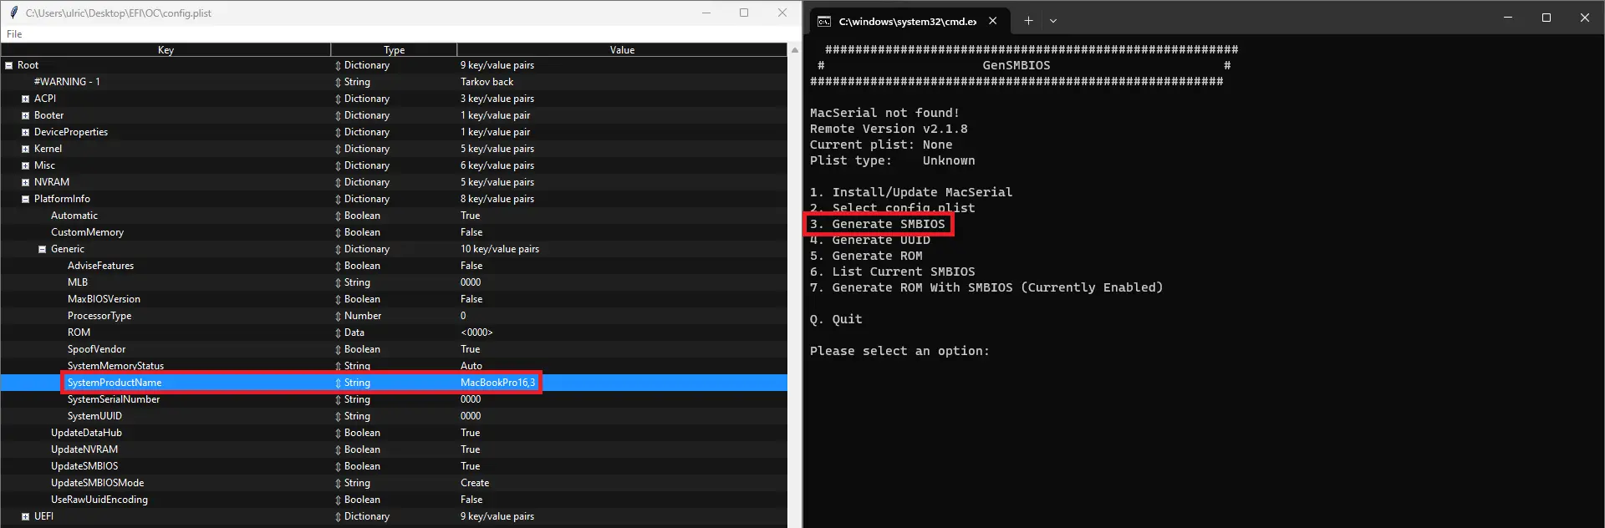This screenshot has width=1605, height=528.
Task: Click the 'Please select an option:' prompt
Action: coord(899,351)
